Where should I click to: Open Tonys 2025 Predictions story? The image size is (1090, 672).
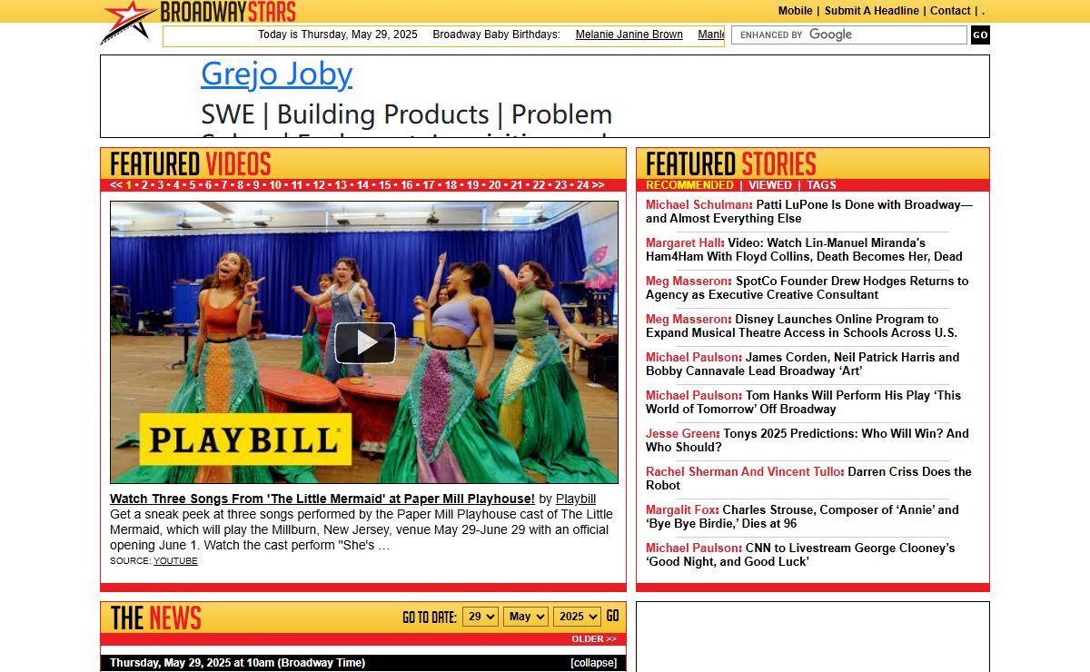point(808,440)
